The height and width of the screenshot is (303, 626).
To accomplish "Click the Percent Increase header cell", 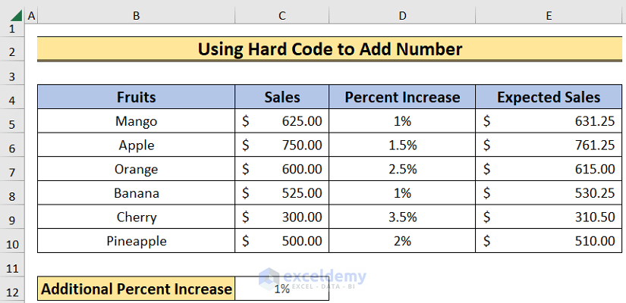I will click(402, 97).
